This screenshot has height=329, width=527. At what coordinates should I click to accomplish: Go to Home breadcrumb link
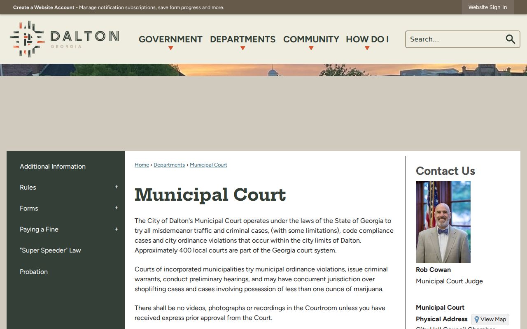point(142,165)
